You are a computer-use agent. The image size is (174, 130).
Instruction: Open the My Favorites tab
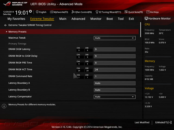tap(16, 19)
